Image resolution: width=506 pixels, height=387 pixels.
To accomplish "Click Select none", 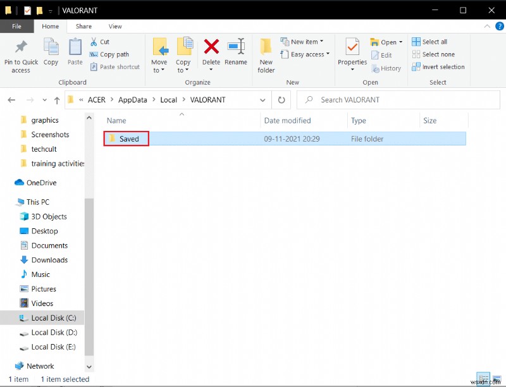I will coord(433,54).
